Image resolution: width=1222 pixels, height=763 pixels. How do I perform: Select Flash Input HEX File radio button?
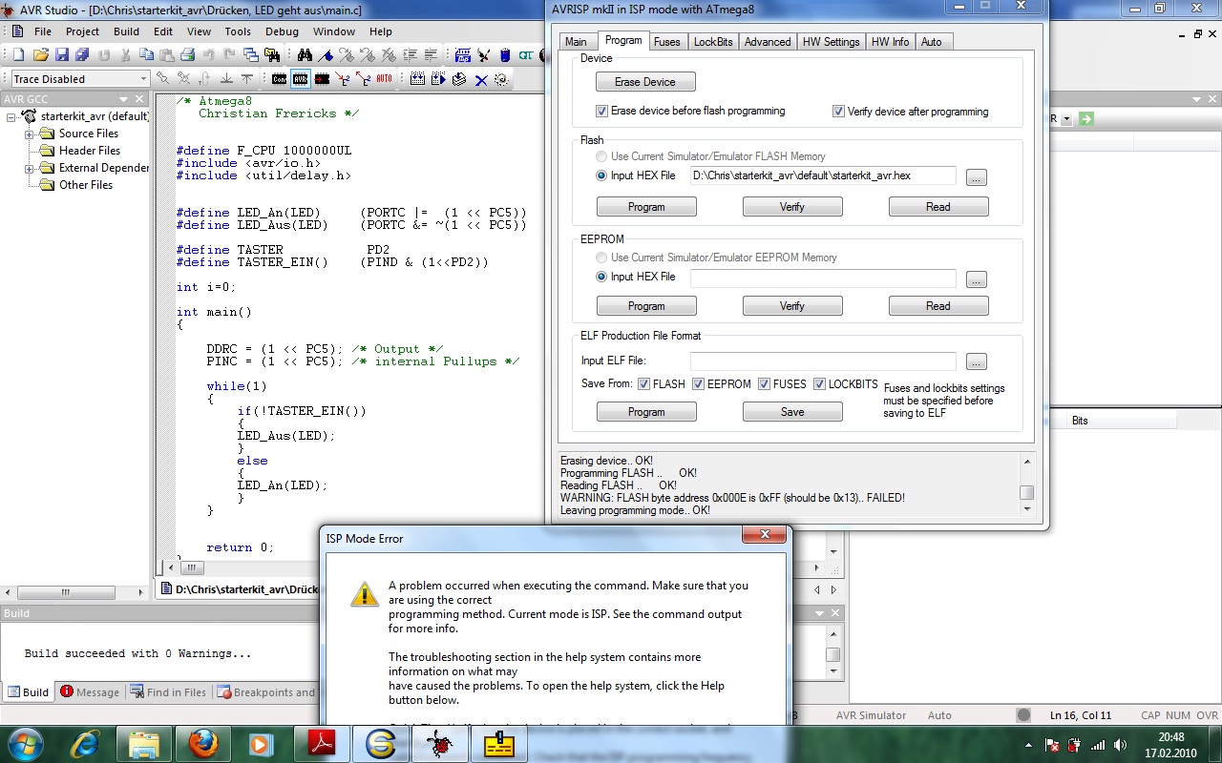pyautogui.click(x=601, y=175)
